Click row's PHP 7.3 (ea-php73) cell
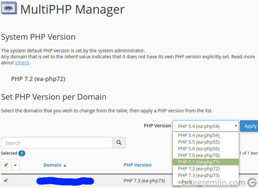Image resolution: width=258 pixels, height=188 pixels. click(x=144, y=181)
